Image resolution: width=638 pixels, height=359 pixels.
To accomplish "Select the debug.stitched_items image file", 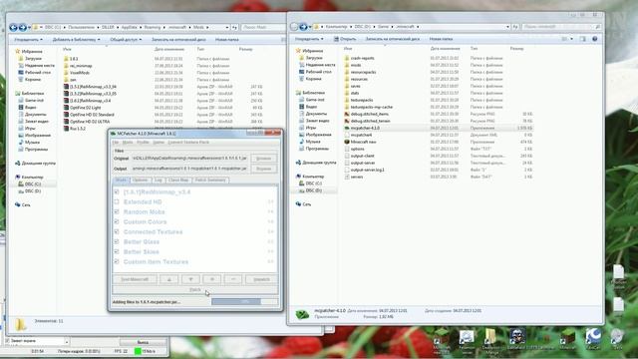I will (369, 114).
